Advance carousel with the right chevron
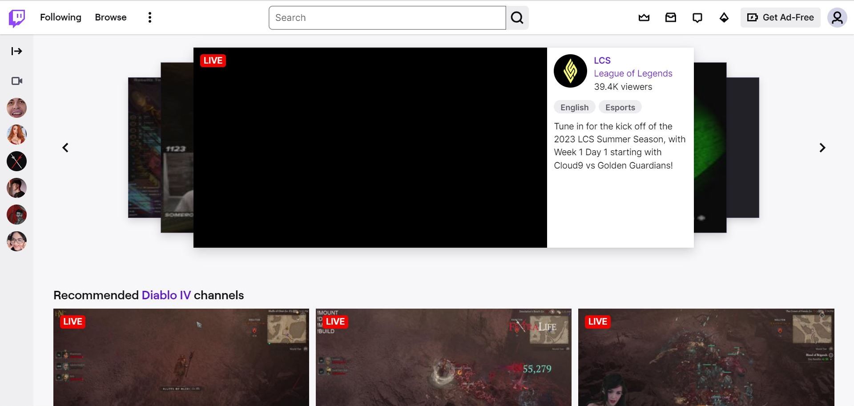 click(x=822, y=147)
